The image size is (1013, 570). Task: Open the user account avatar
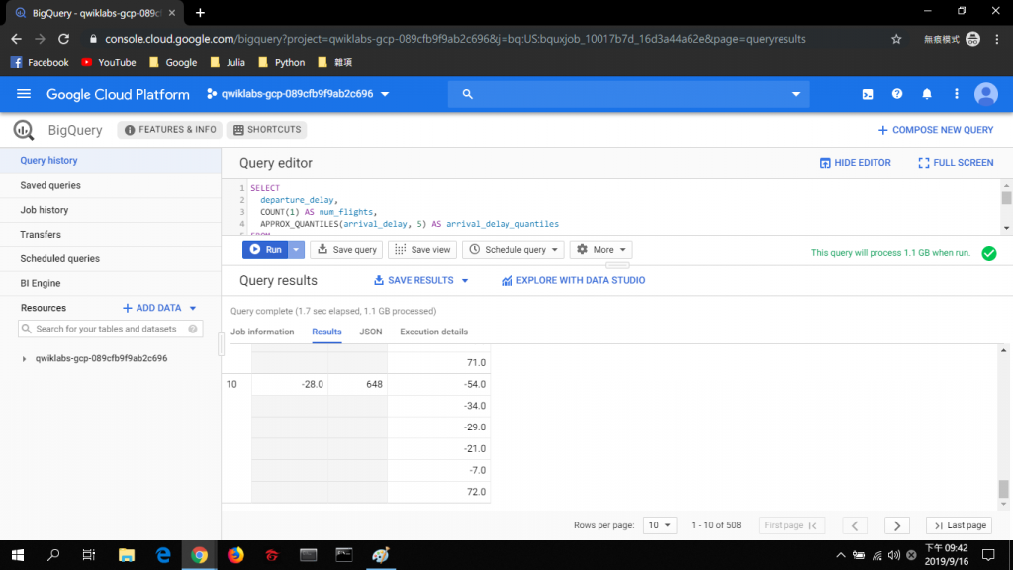click(986, 94)
